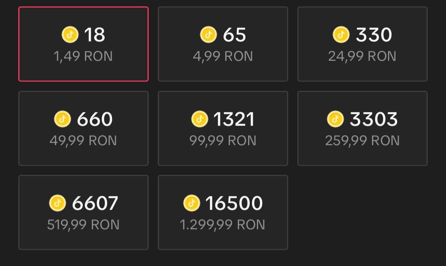Screen dimensions: 446x266
Task: Pick the 3303 coins bundle
Action: pyautogui.click(x=362, y=128)
